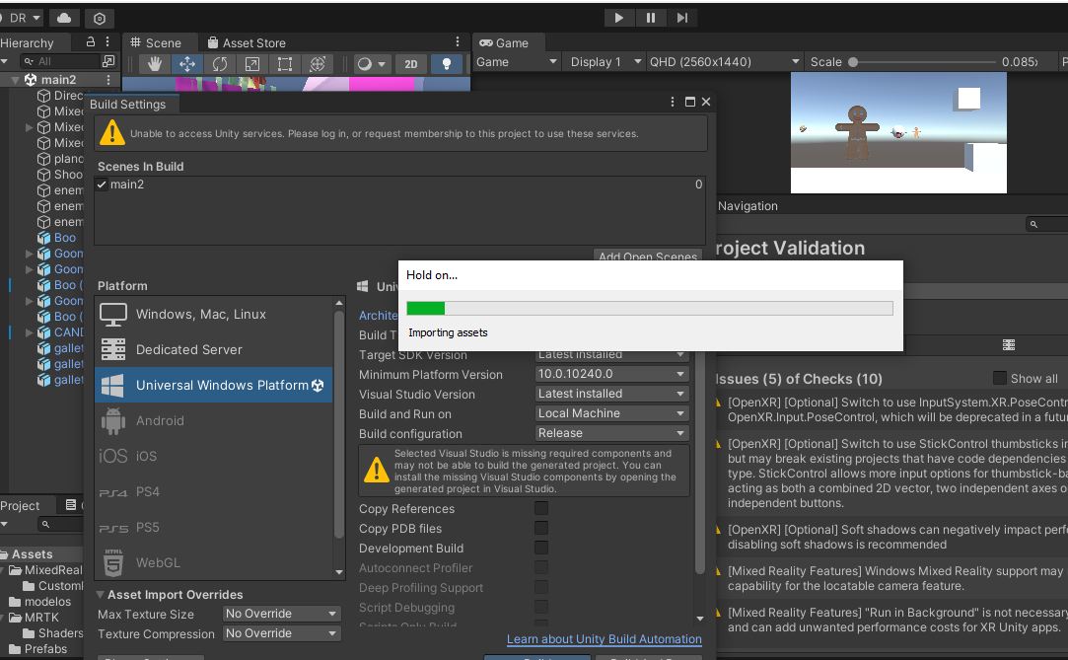Maximize the Build Settings window
The width and height of the screenshot is (1068, 660).
[690, 102]
